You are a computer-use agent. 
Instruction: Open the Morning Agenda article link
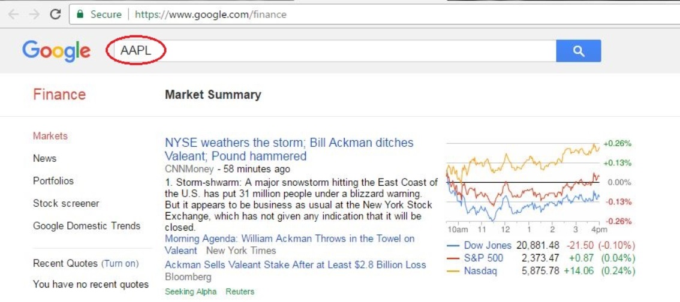point(290,244)
